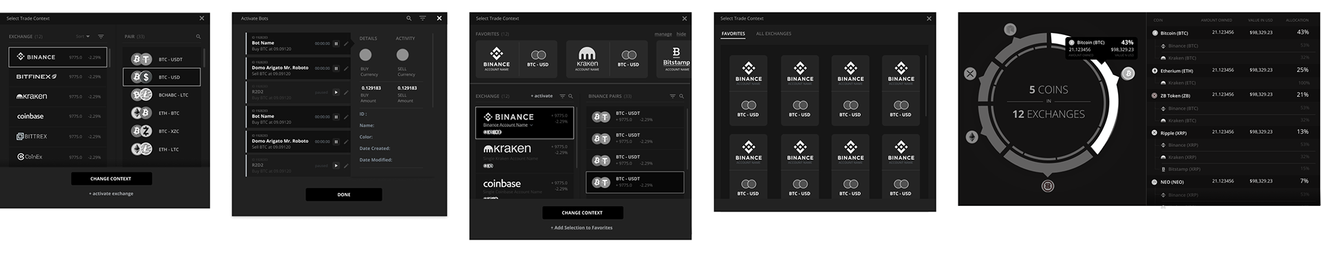Click '+ Add Selection to Favorites'
The image size is (1321, 254).
click(x=581, y=227)
